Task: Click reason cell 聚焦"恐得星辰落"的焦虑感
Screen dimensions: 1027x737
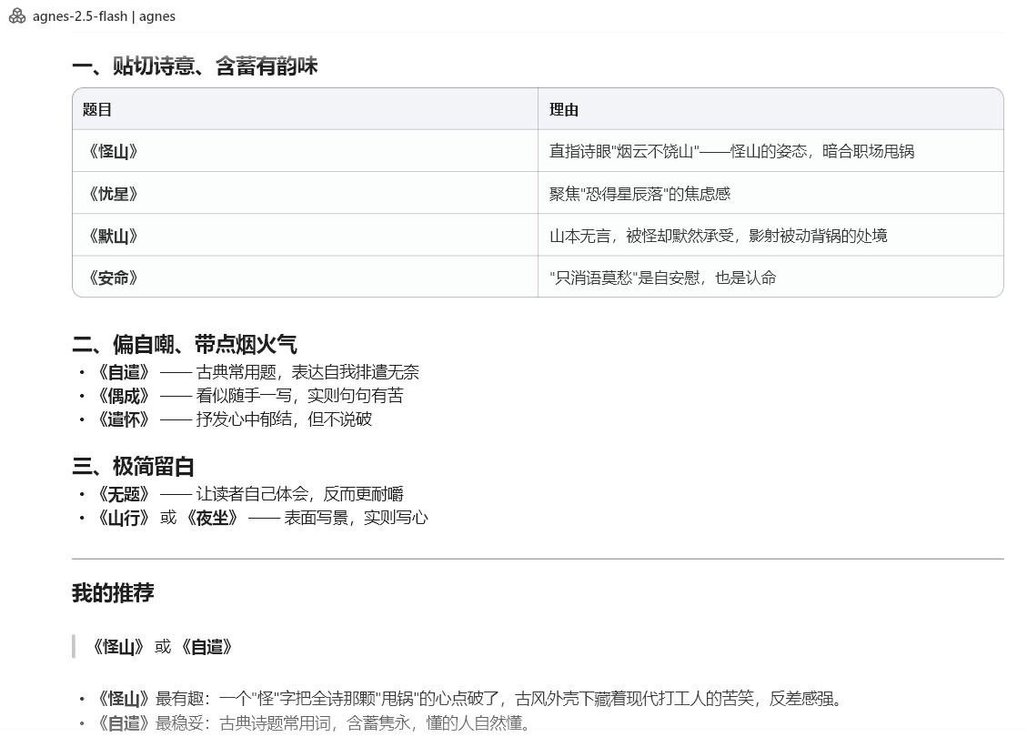Action: pyautogui.click(x=770, y=193)
